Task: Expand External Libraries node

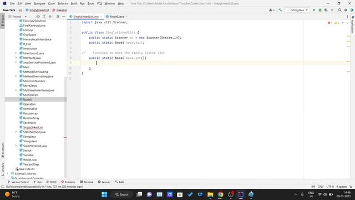Action: pyautogui.click(x=8, y=173)
